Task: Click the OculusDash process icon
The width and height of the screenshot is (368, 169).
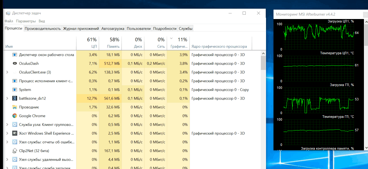Action: tap(15, 63)
